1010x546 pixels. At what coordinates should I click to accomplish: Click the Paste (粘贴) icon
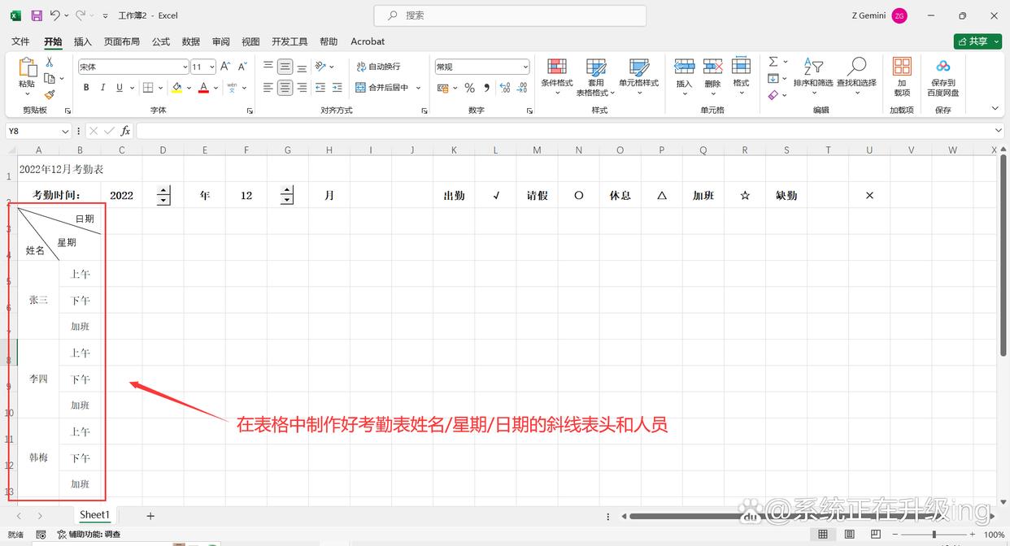[27, 67]
